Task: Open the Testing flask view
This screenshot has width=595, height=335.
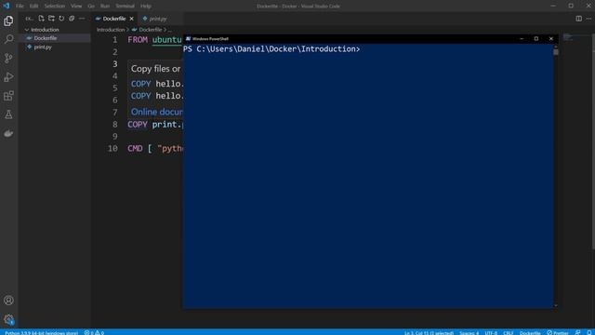Action: [x=8, y=114]
